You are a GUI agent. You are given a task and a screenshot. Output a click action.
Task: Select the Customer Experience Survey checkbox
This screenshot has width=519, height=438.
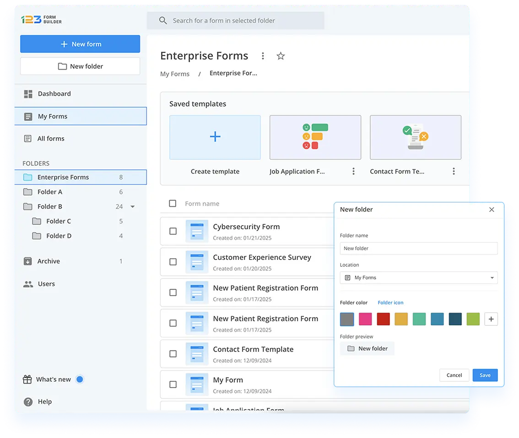173,262
